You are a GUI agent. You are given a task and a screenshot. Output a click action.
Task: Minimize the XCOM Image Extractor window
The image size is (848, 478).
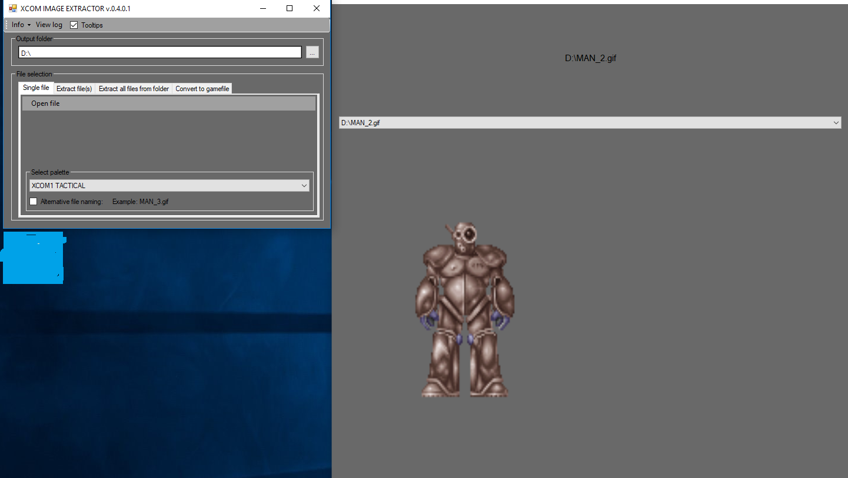pyautogui.click(x=262, y=8)
